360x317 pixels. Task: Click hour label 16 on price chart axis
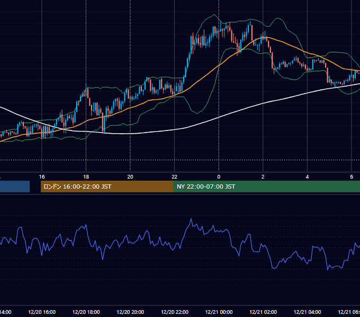[x=42, y=177]
